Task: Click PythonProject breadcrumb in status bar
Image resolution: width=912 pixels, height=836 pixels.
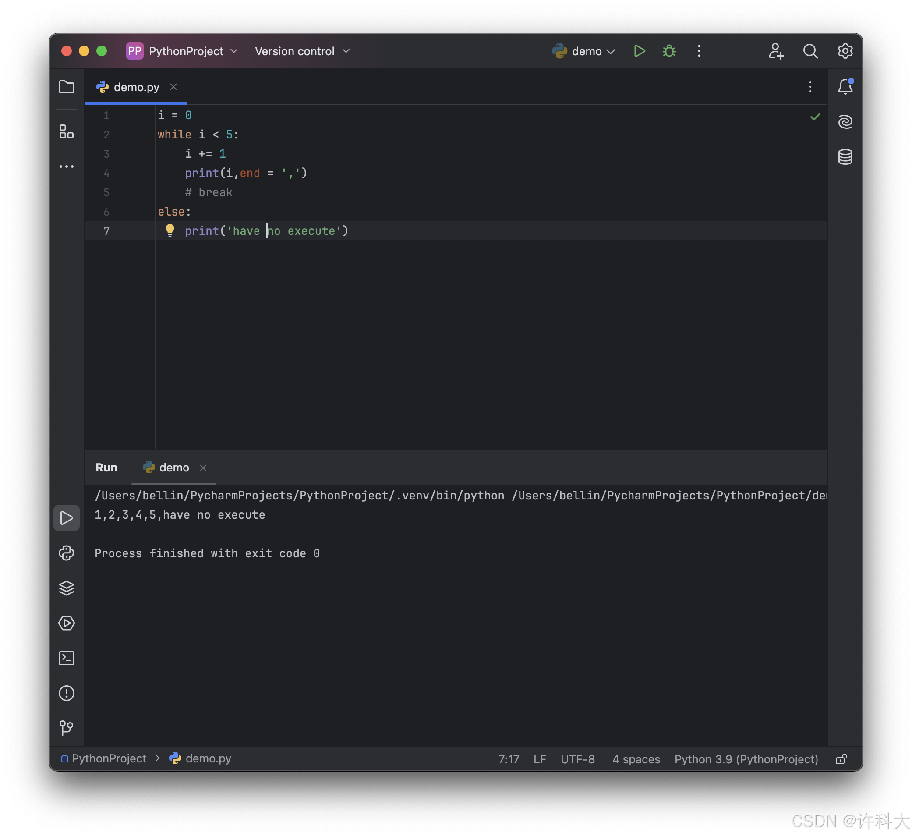Action: pos(104,758)
